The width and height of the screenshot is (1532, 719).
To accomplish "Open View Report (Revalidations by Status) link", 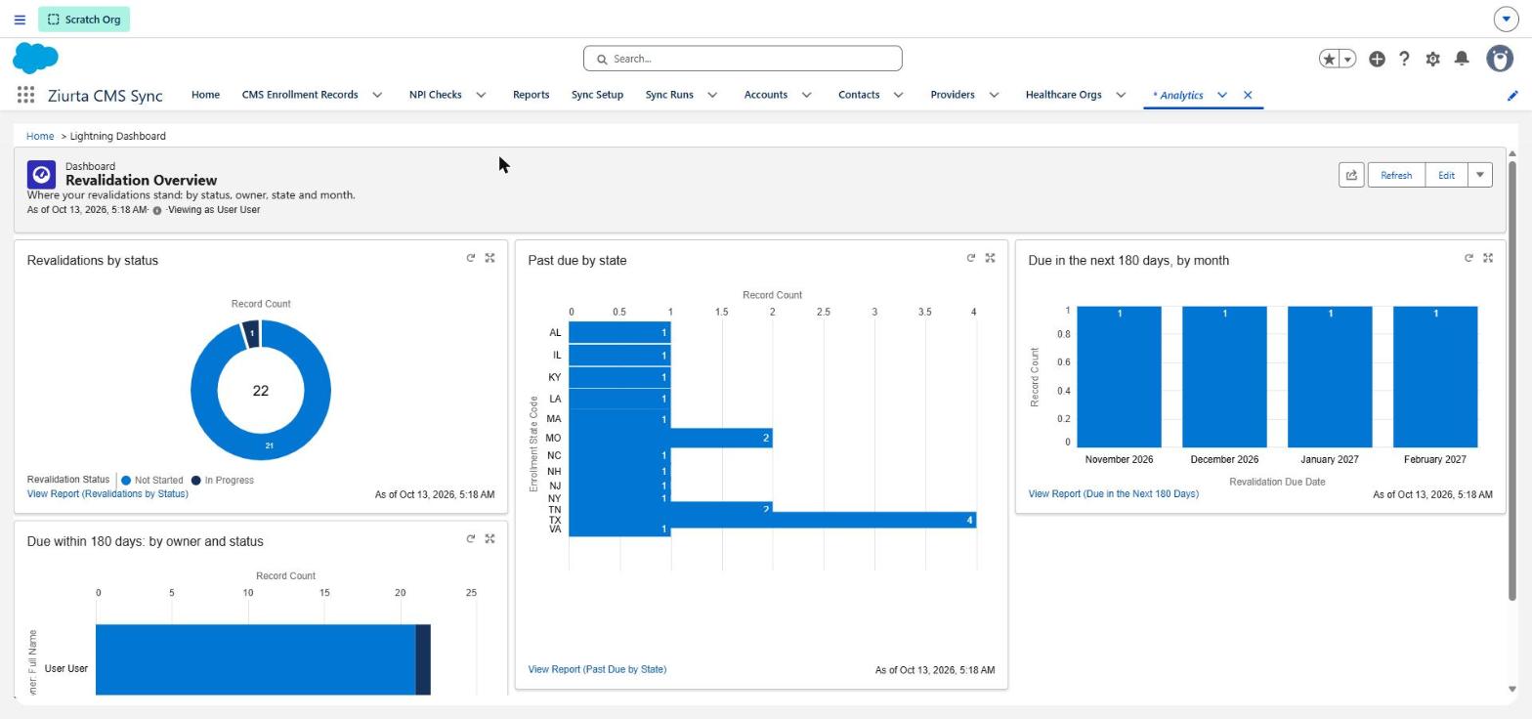I will (x=107, y=494).
